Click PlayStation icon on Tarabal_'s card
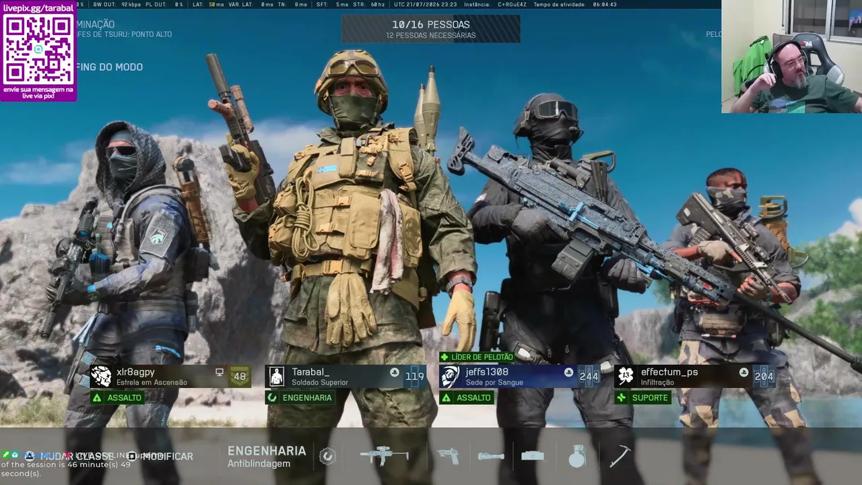The height and width of the screenshot is (485, 862). coord(394,372)
